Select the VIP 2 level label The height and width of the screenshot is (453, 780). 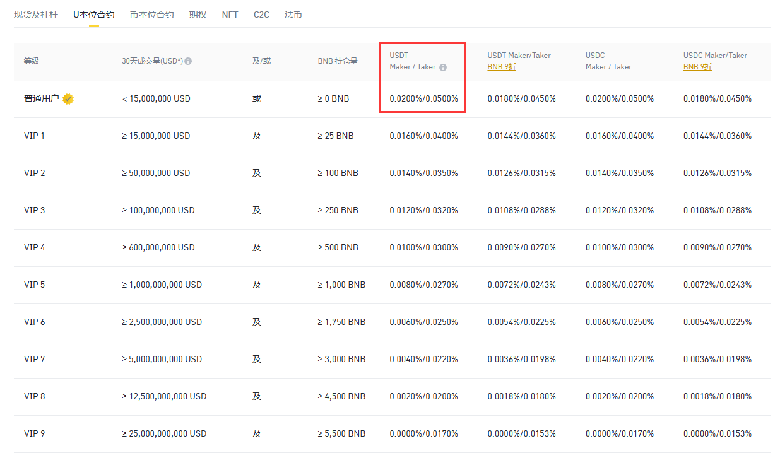(x=35, y=173)
